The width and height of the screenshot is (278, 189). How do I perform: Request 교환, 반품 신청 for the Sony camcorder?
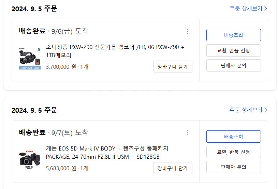(234, 50)
